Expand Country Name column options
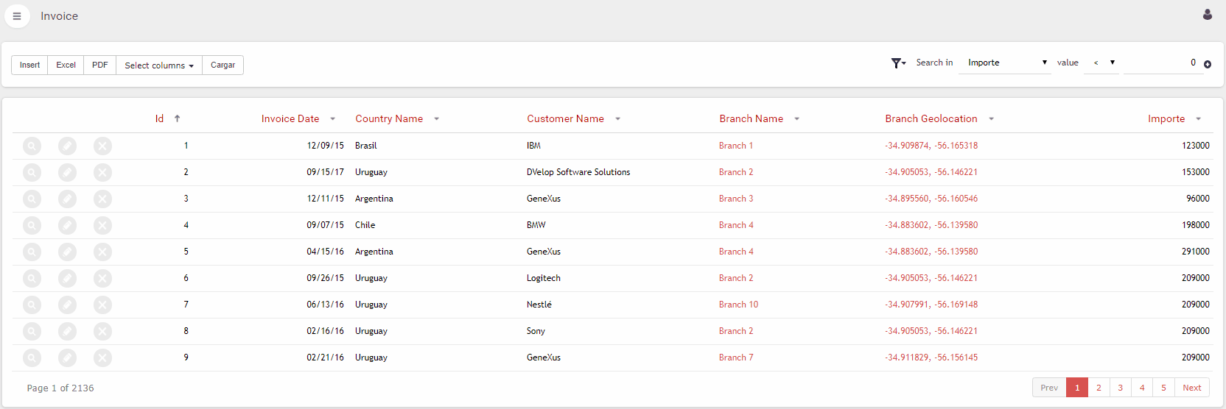1226x409 pixels. (436, 119)
